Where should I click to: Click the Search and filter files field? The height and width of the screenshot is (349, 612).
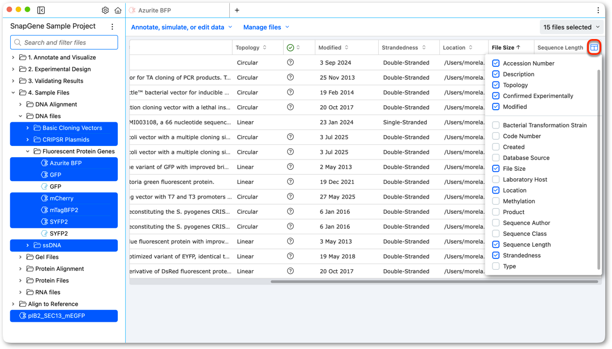[x=64, y=42]
